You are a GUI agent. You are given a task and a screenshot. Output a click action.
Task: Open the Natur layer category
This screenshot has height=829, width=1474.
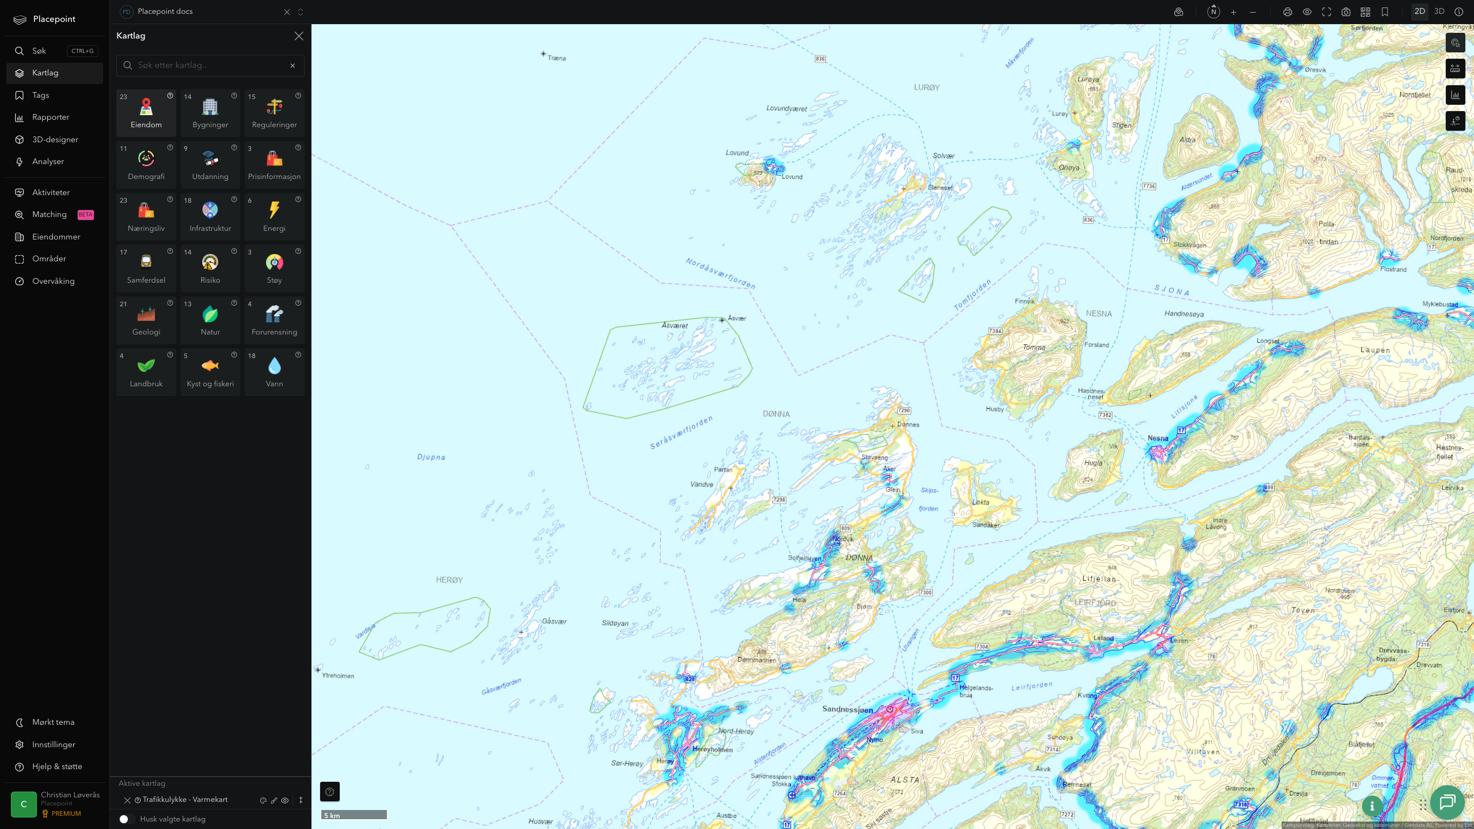point(210,320)
